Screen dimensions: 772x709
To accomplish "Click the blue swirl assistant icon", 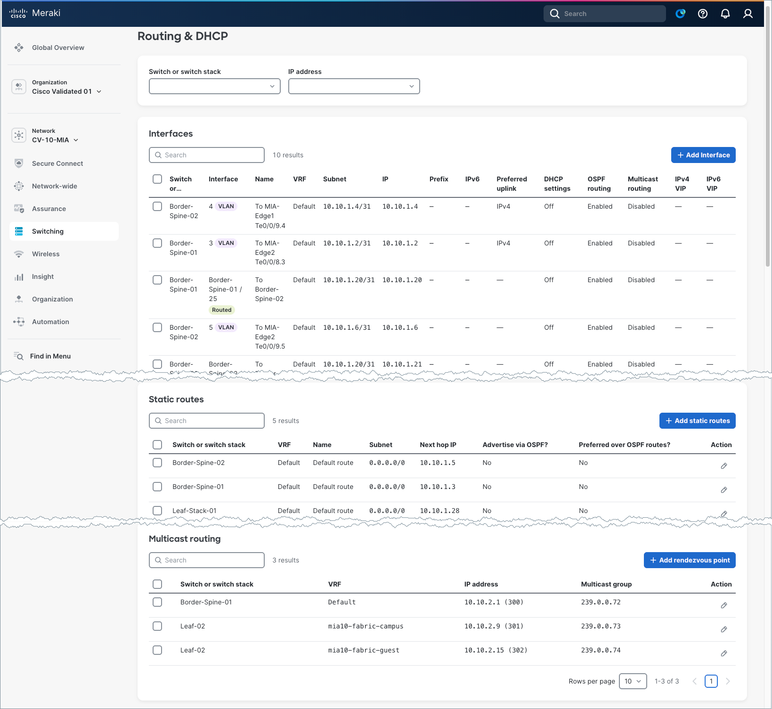I will pos(680,14).
